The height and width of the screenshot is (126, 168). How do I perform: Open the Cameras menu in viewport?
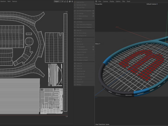tap(105, 1)
